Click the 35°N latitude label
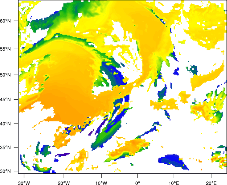 click(x=5, y=147)
